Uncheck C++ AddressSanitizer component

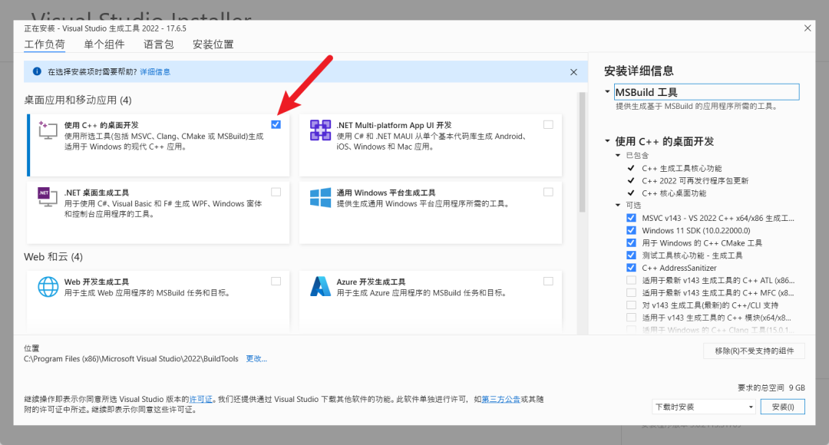tap(631, 268)
